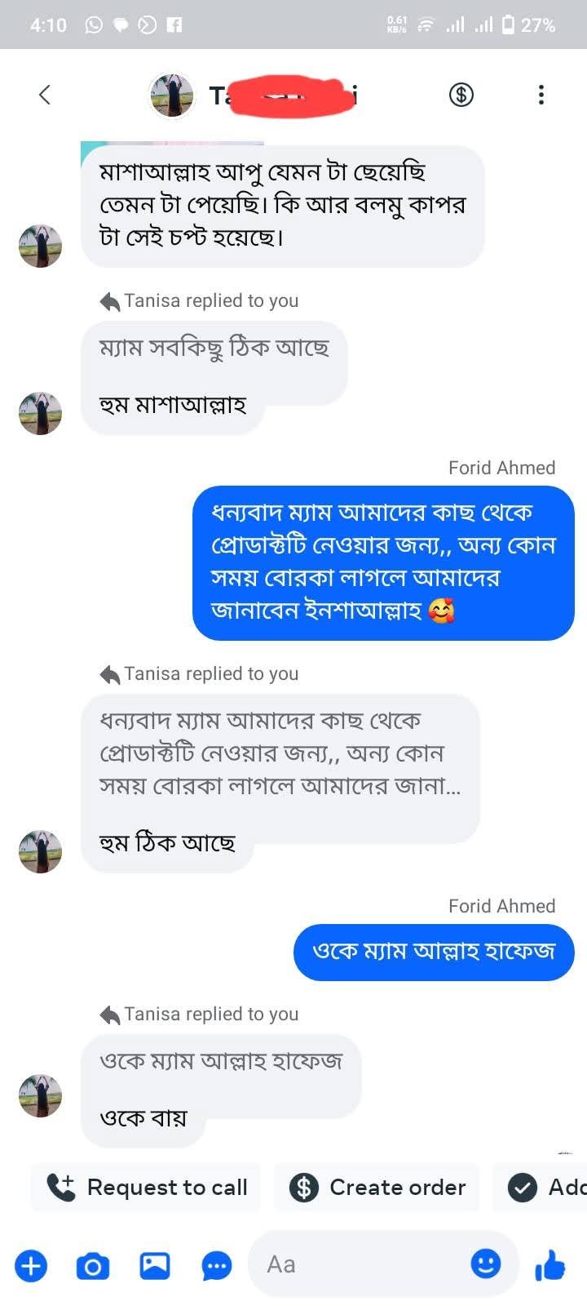The image size is (587, 1306).
Task: Tap the battery indicator in status bar
Action: click(509, 25)
